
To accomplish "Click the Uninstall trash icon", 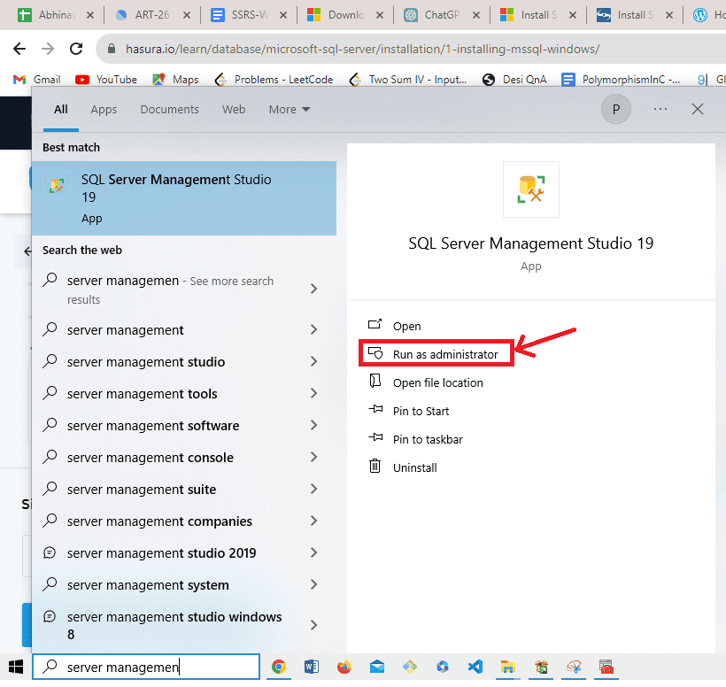I will 375,467.
